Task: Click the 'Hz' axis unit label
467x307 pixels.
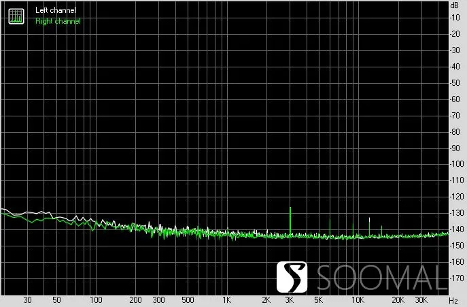Action: click(453, 300)
